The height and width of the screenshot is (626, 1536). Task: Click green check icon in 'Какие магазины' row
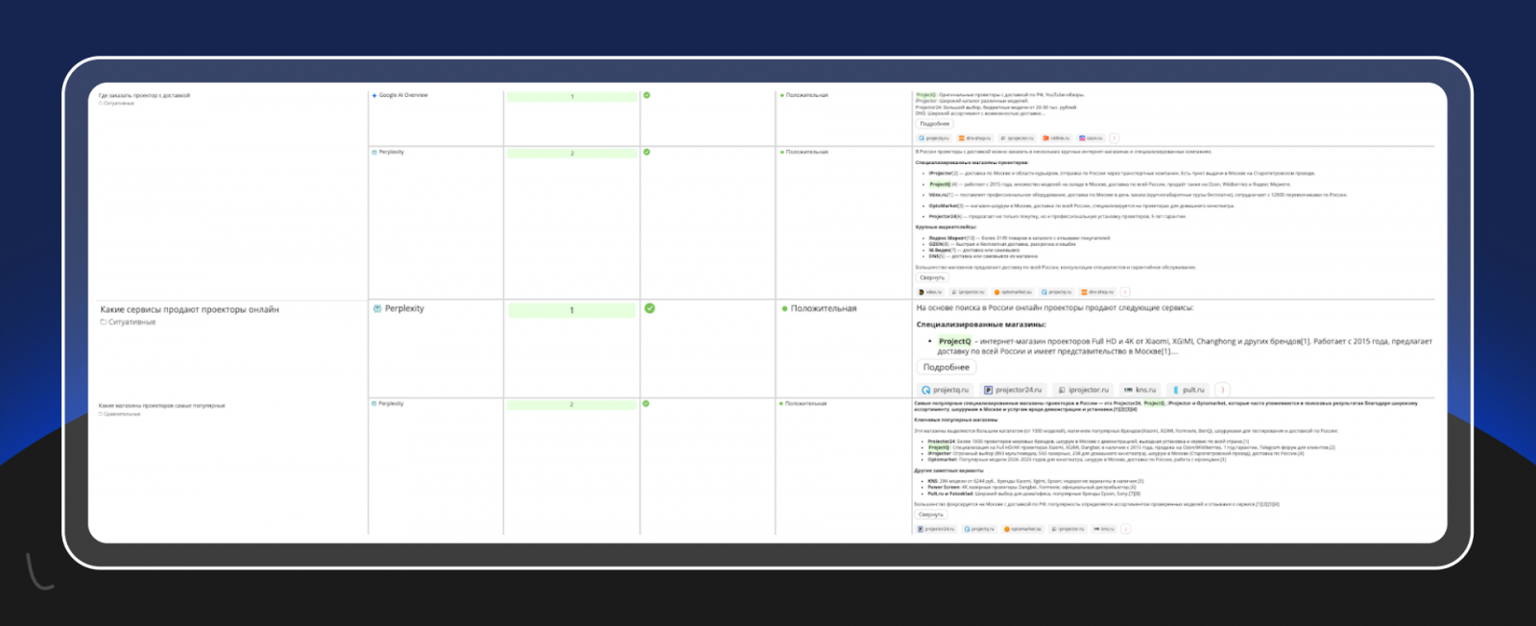(646, 403)
